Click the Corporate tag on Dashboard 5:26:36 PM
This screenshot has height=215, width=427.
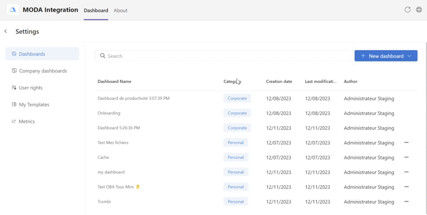[x=237, y=128]
